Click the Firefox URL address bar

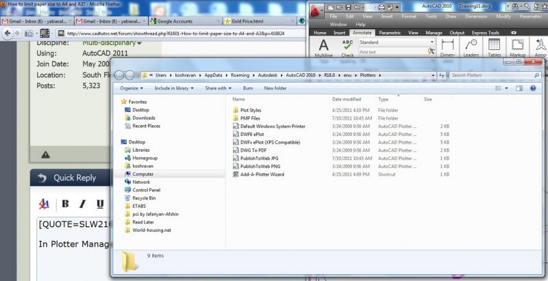tap(180, 34)
